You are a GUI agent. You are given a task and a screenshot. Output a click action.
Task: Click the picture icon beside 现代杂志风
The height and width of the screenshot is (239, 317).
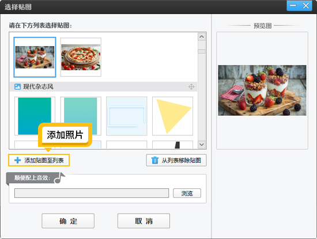point(18,86)
